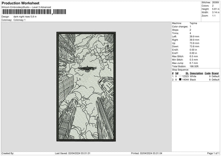Click the Stops value 2
The height and width of the screenshot is (156, 221).
[x=190, y=30]
